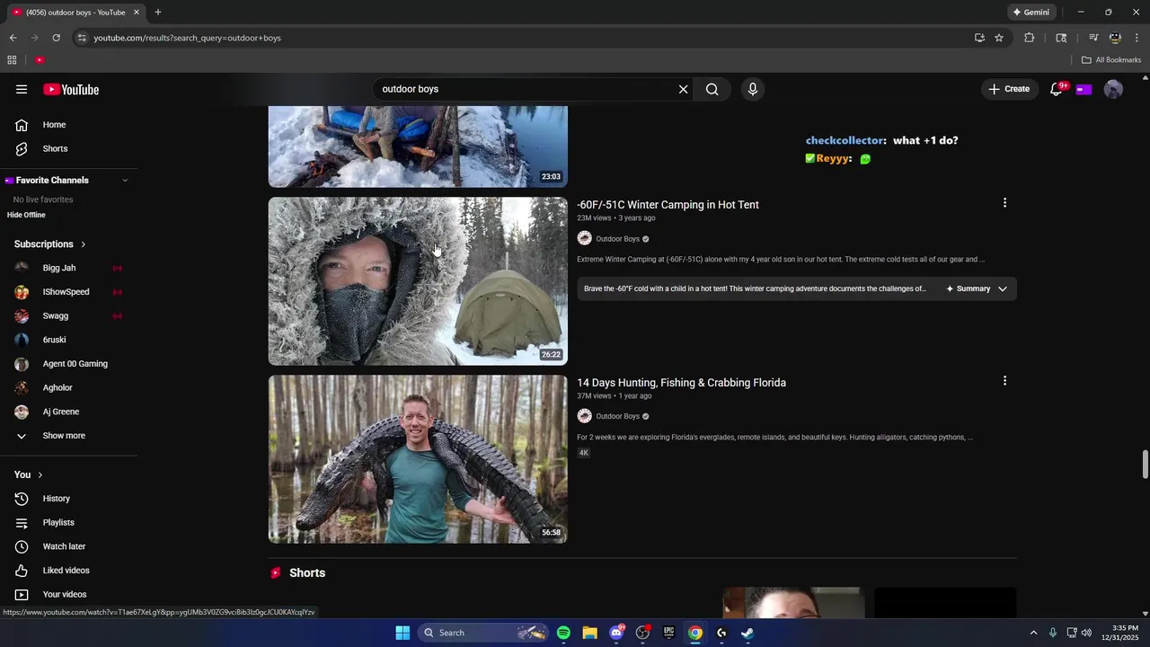Click the purple icon beside notifications bell

[1084, 89]
